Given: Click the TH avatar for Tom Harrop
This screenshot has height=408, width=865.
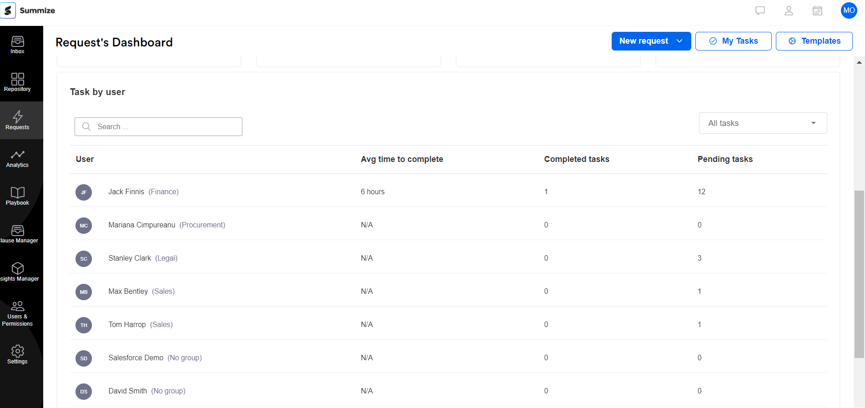Looking at the screenshot, I should (x=84, y=325).
